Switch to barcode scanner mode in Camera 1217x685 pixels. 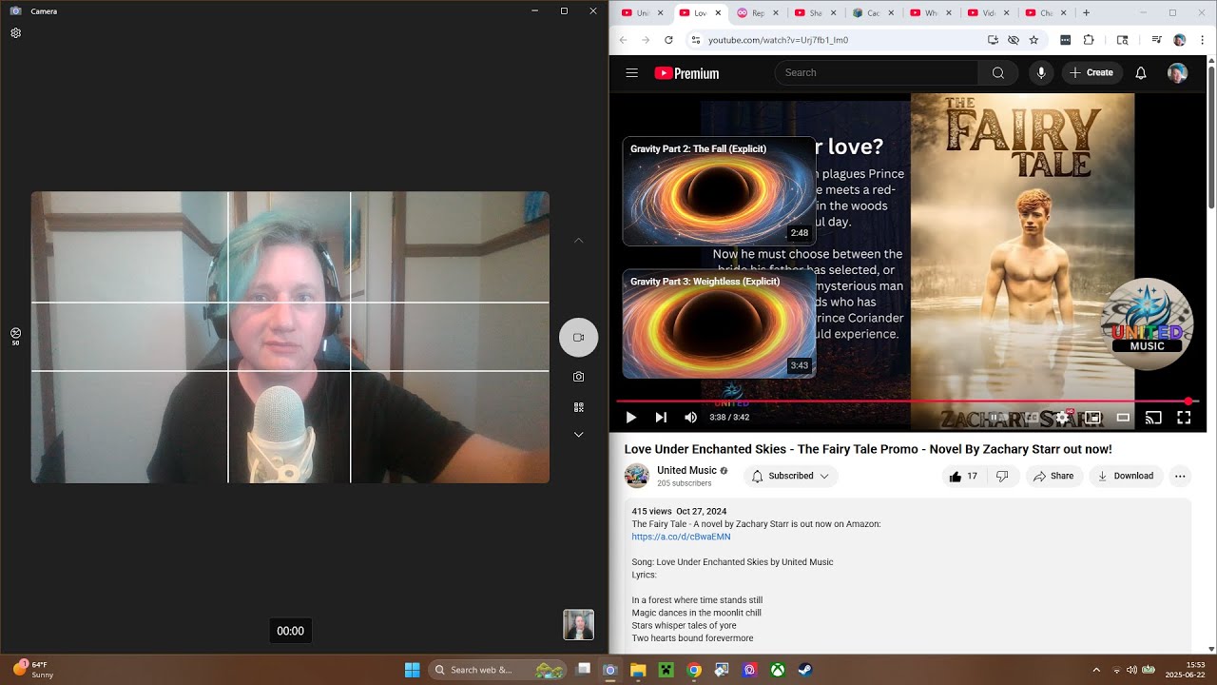pyautogui.click(x=578, y=407)
